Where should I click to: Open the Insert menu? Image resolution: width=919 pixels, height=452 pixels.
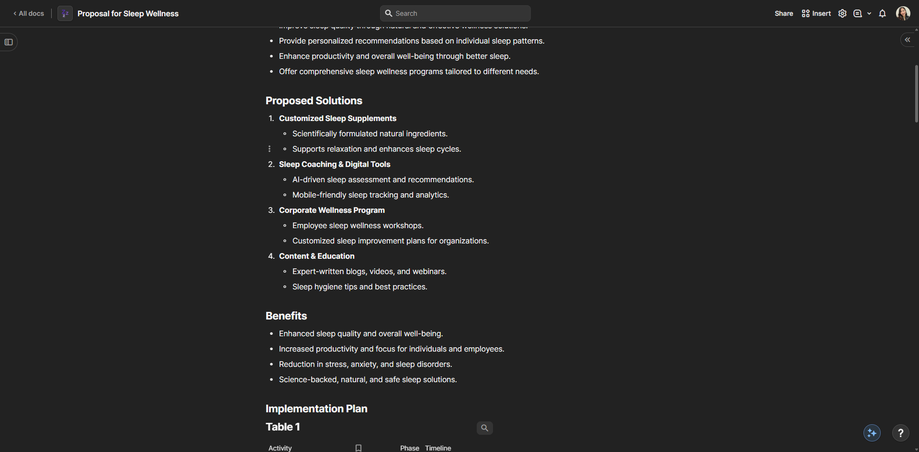coord(817,13)
